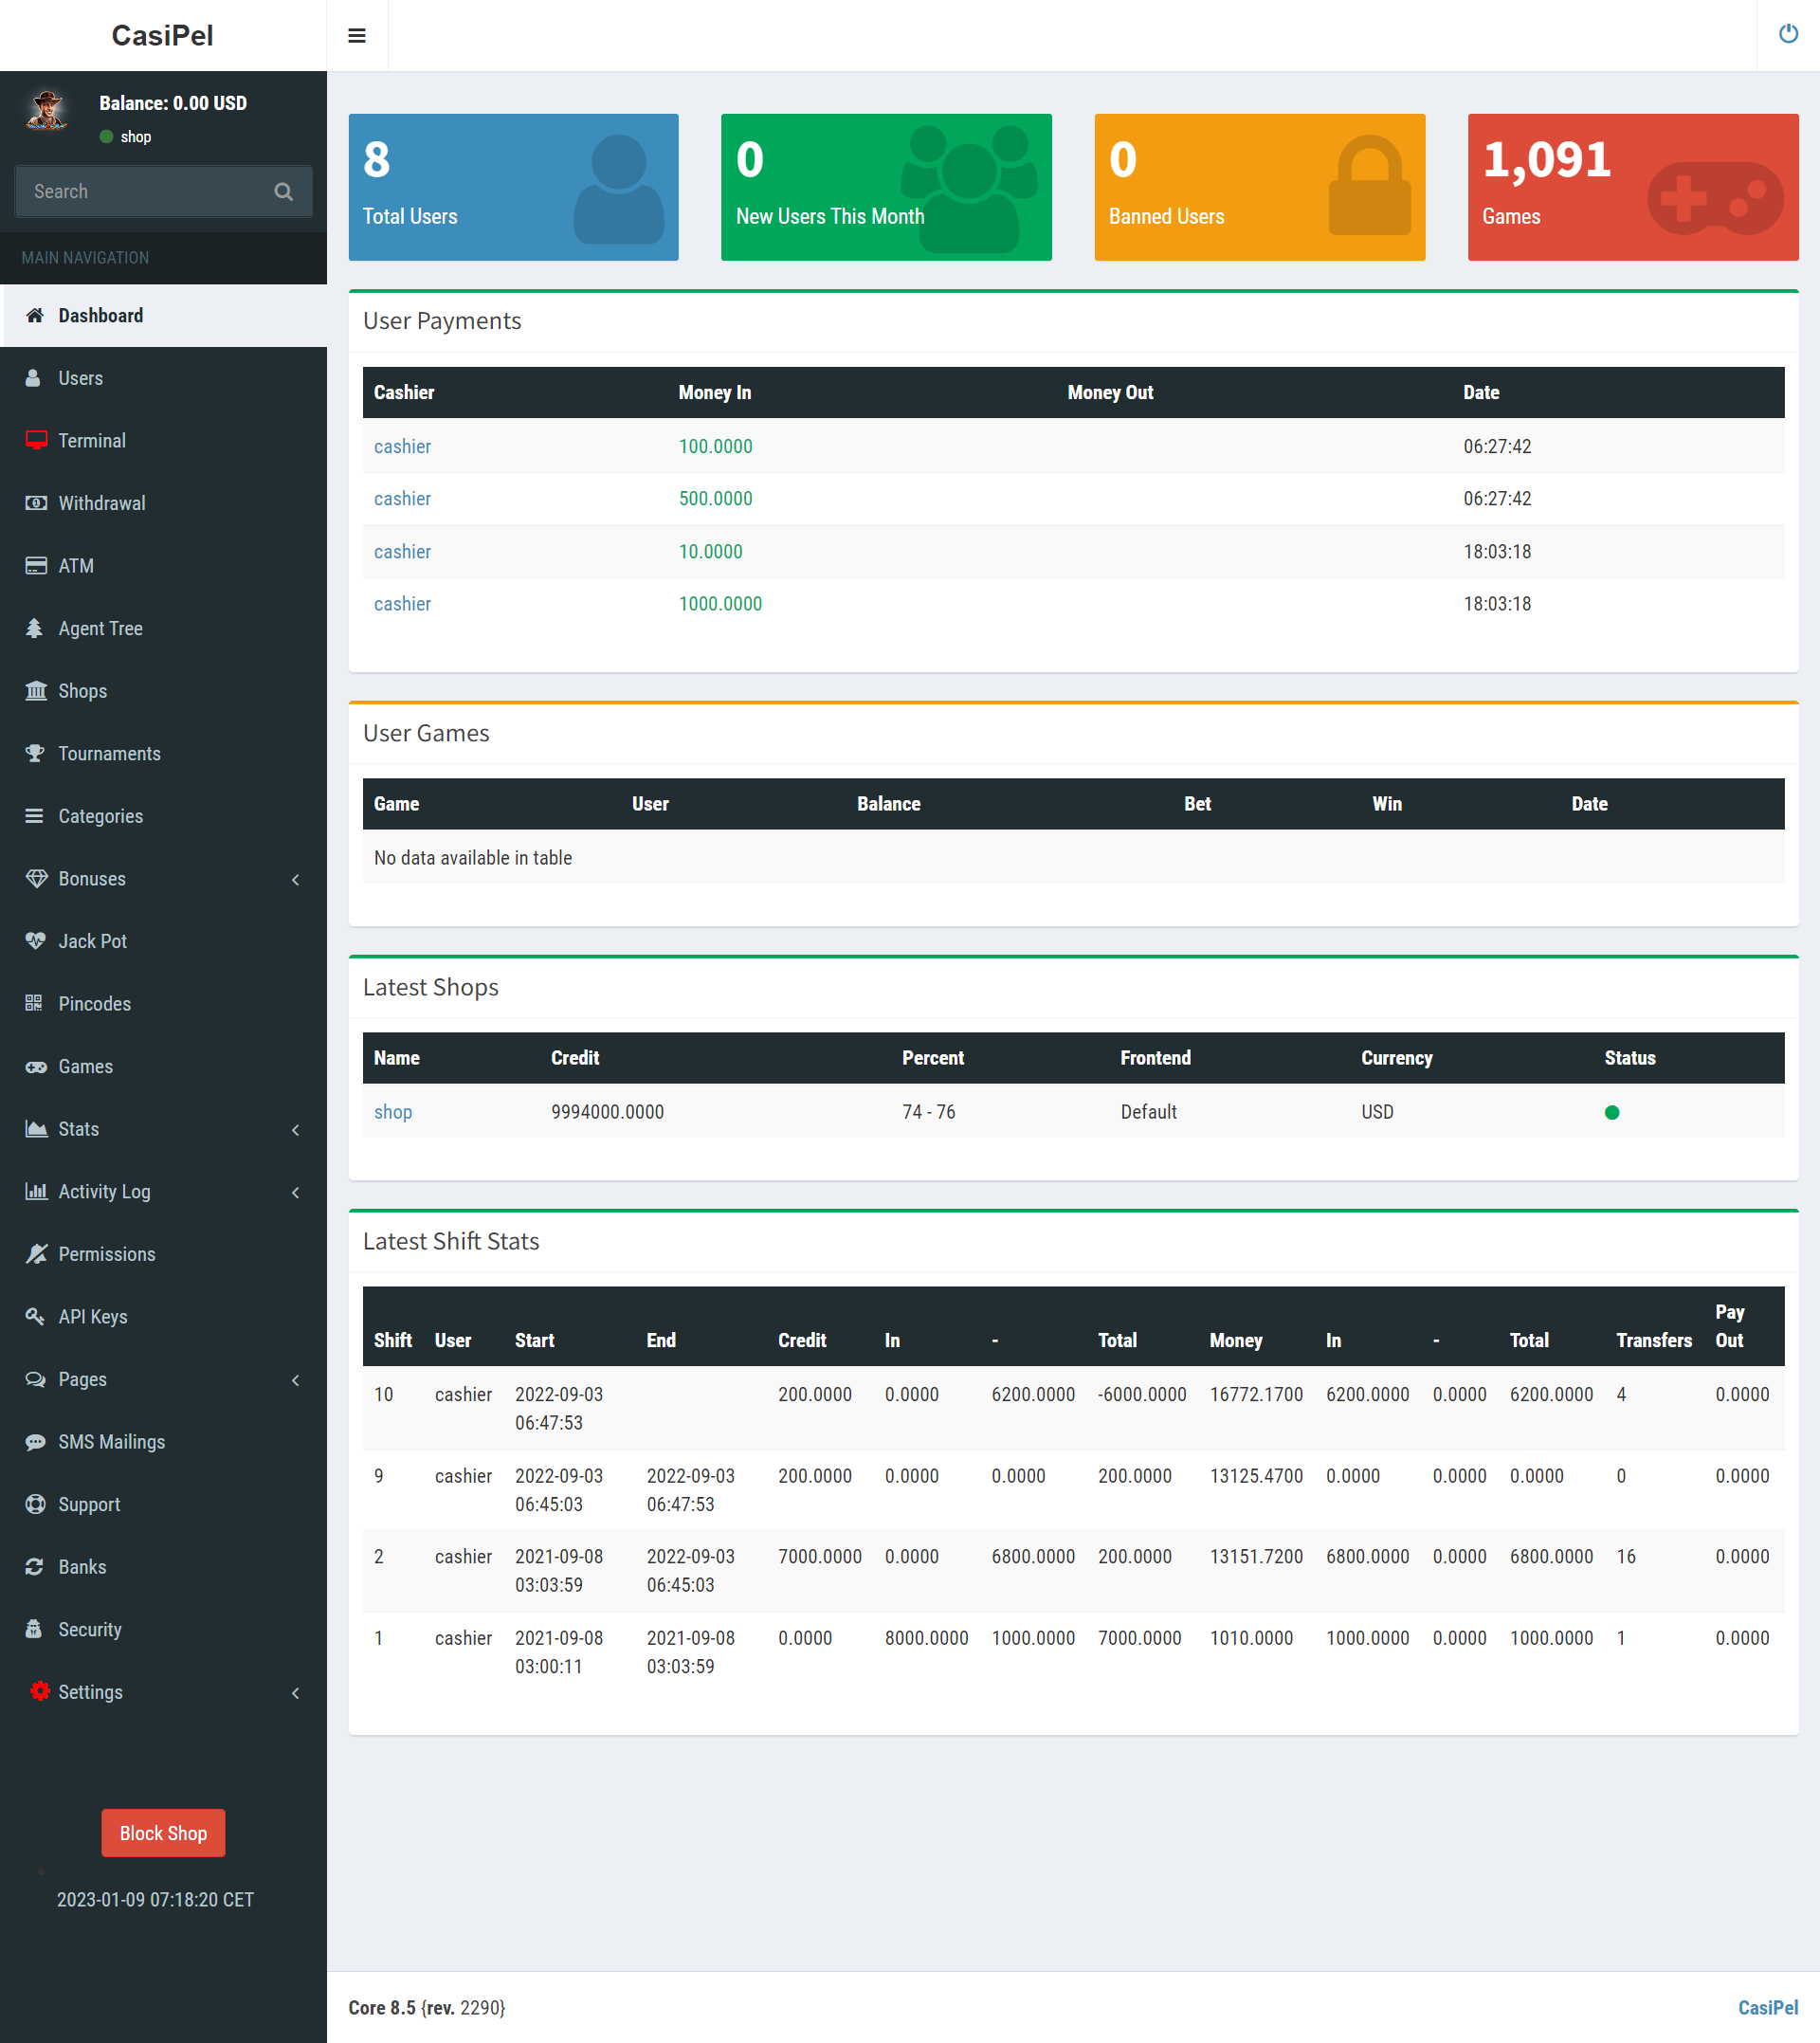Click the user avatar picture

[46, 111]
